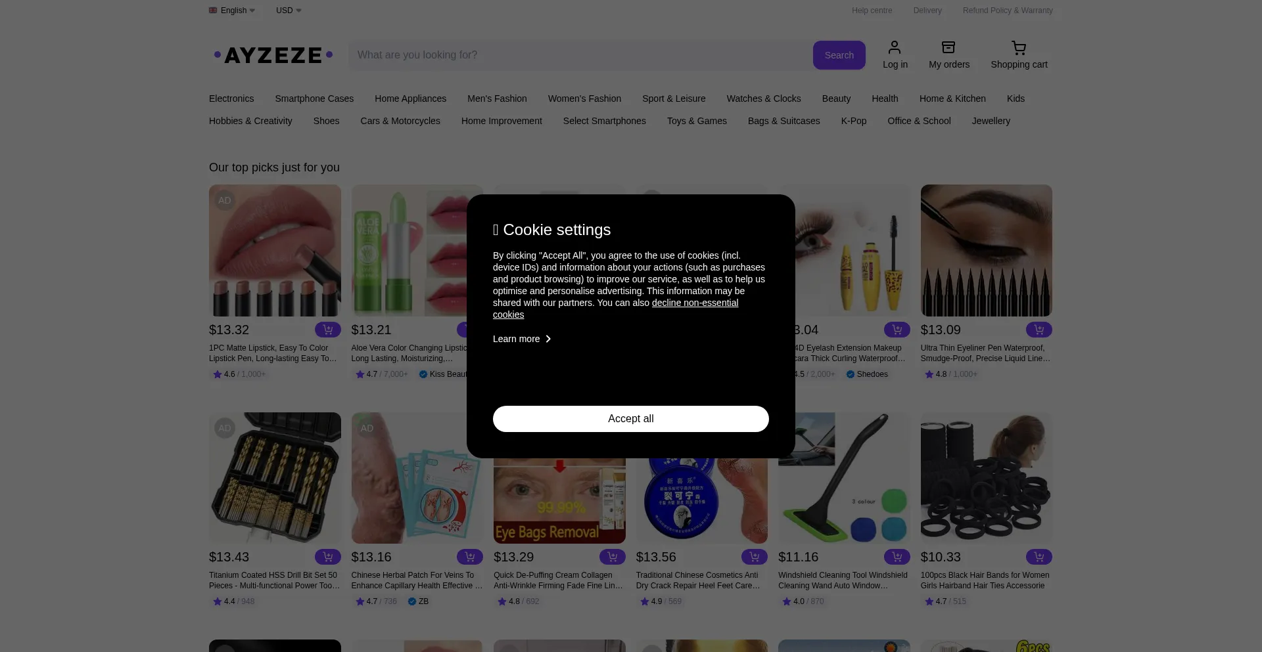Open My orders box icon
This screenshot has height=652, width=1262.
click(948, 47)
